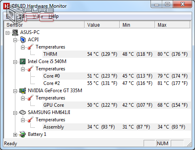Click Assembly value 34 °C (93 °F)
195x150 pixels.
[101, 127]
